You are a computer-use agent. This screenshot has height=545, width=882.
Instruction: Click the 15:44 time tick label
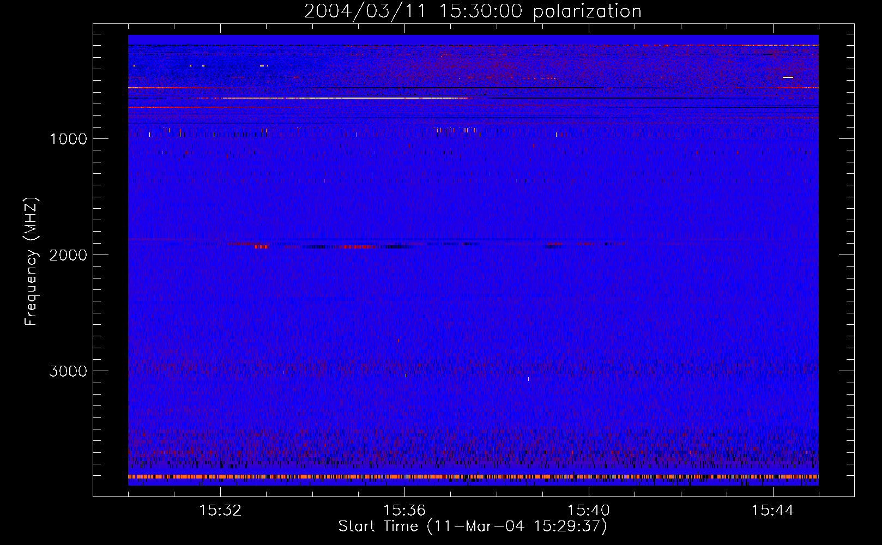pyautogui.click(x=773, y=511)
